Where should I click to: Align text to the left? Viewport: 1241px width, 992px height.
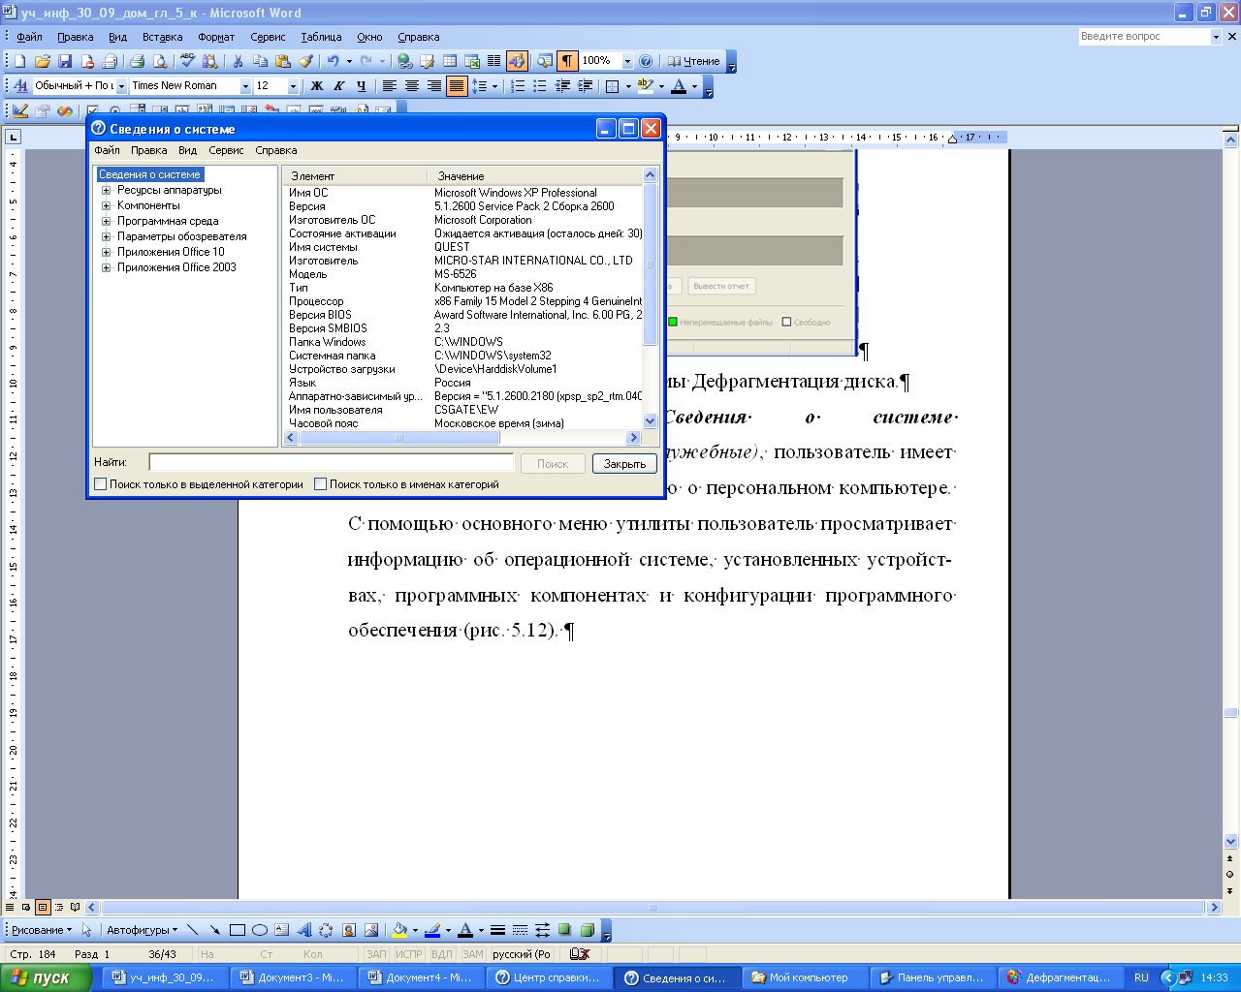tap(389, 86)
